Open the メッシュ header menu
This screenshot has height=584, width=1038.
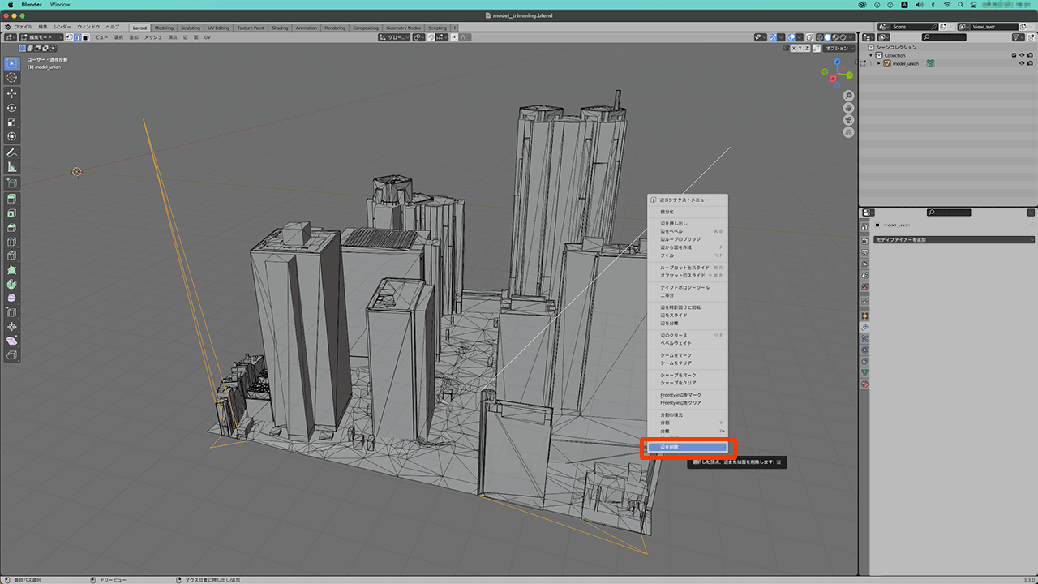(153, 37)
